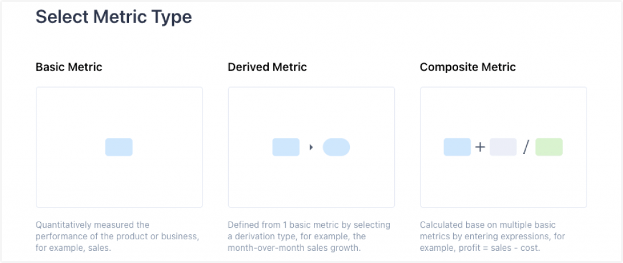The height and width of the screenshot is (263, 623).
Task: Click the Basic Metric description about sales
Action: (117, 236)
